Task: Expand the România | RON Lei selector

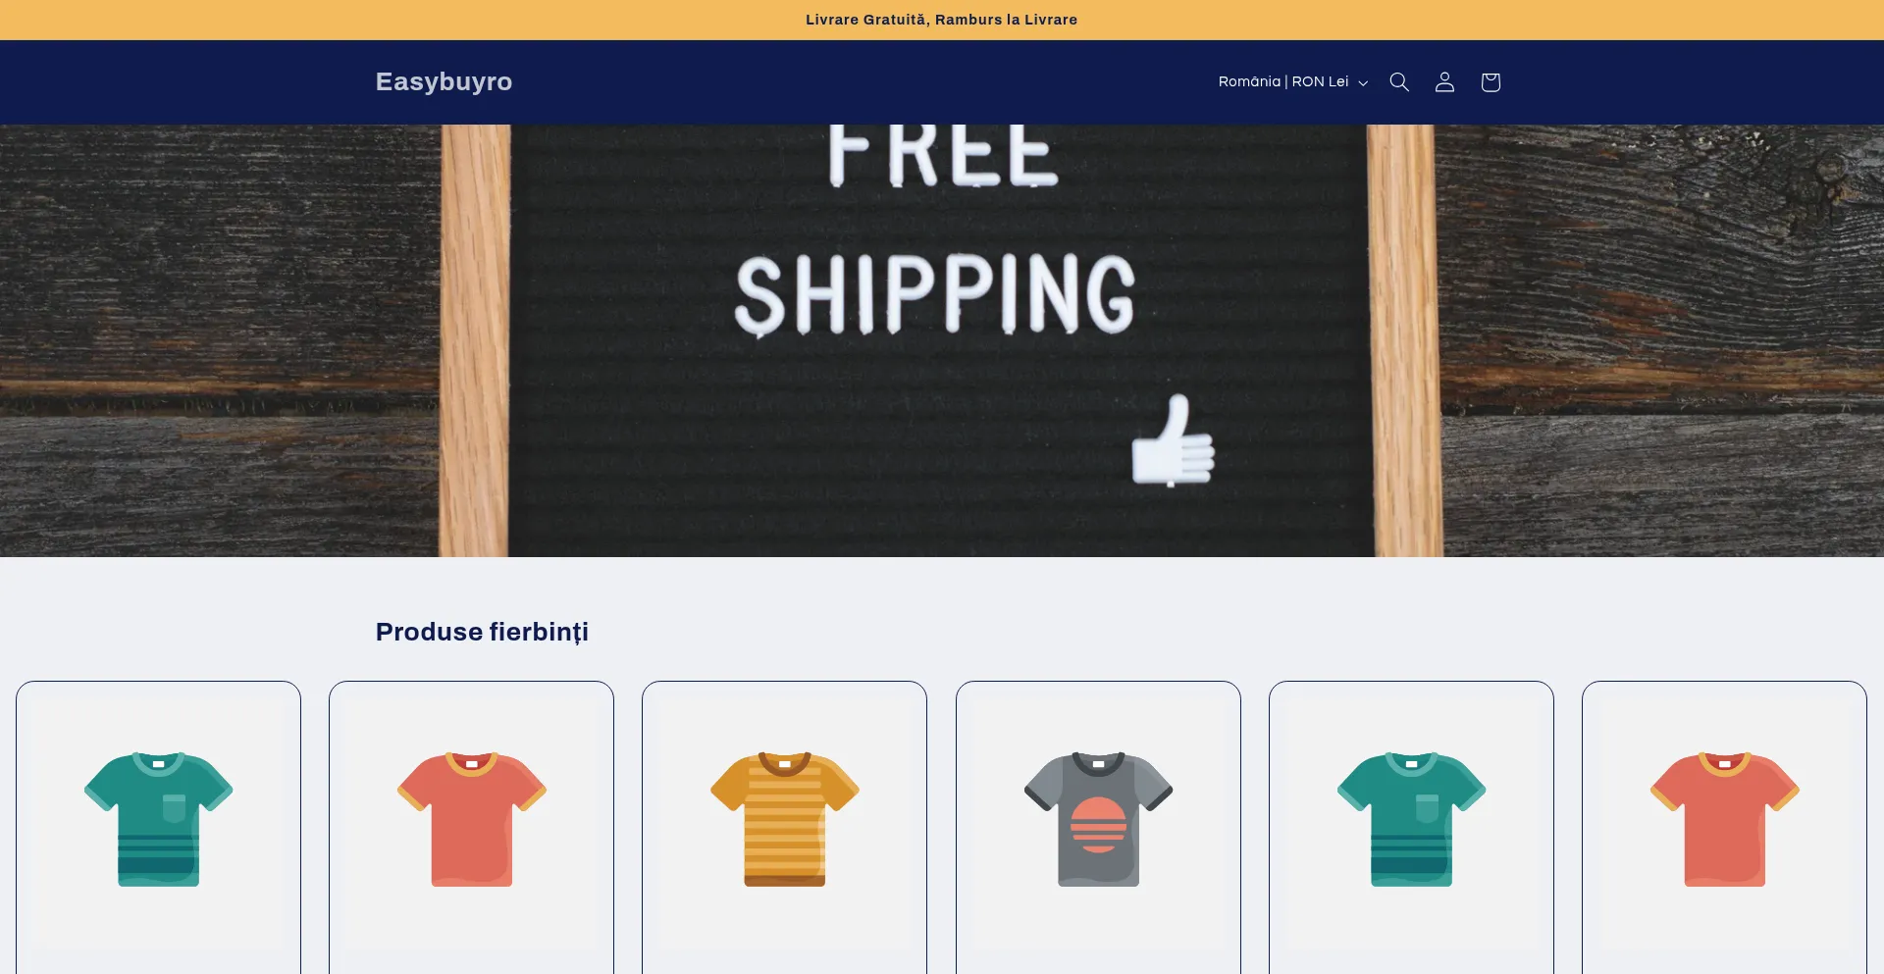Action: point(1293,82)
